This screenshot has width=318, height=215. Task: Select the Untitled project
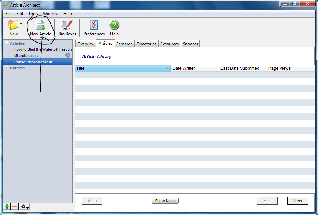pos(17,68)
